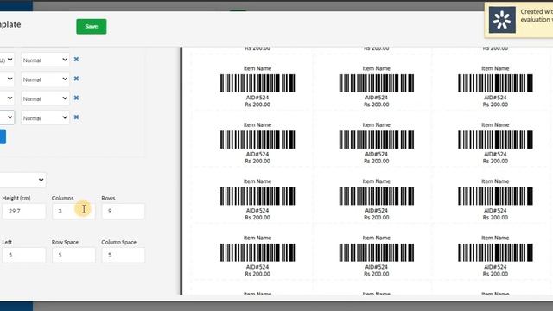Remove the third field row with its X icon
This screenshot has height=311, width=553.
click(x=76, y=98)
